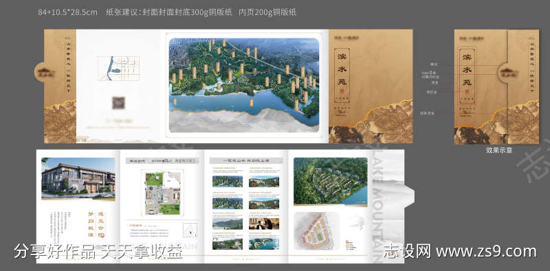Viewport: 550px width, 271px height.
Task: Select the '纸张建议' paper recommendation text
Action: (x=201, y=12)
